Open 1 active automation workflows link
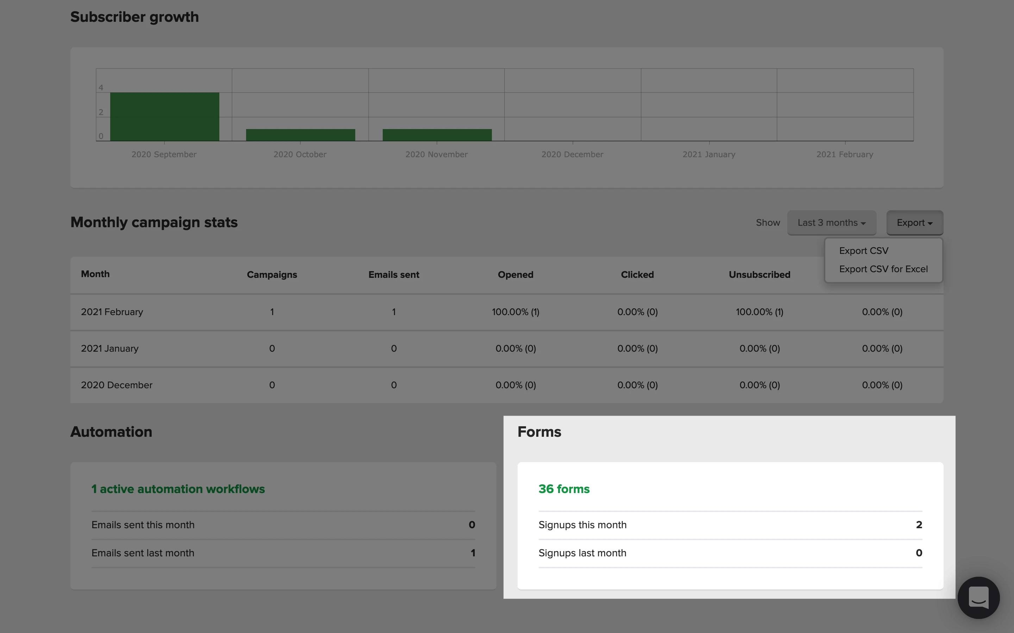 click(x=178, y=489)
